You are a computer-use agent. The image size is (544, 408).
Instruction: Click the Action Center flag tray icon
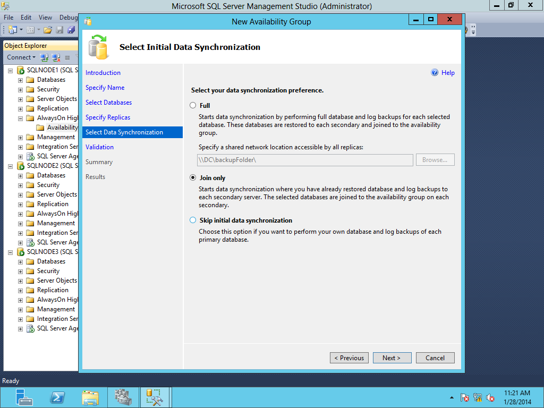tap(465, 397)
